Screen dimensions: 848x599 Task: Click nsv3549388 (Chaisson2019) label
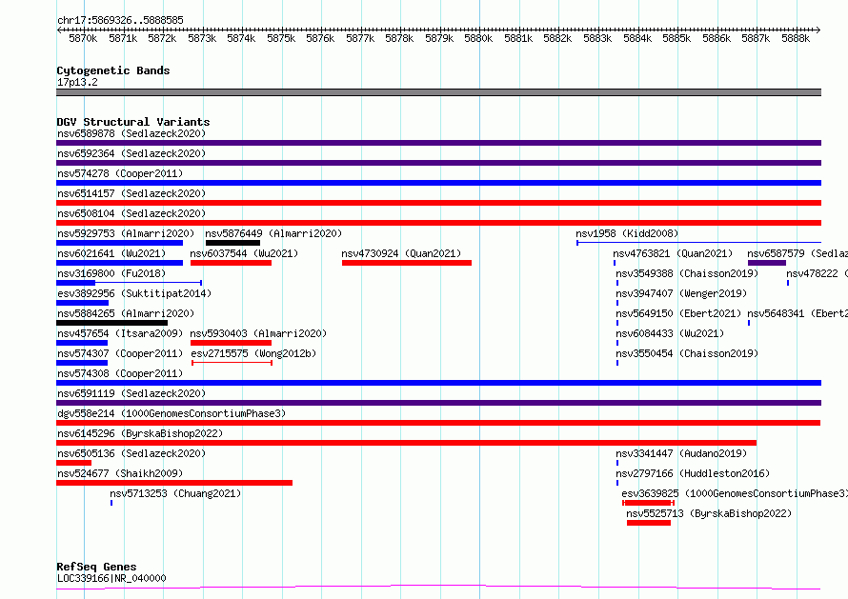pyautogui.click(x=687, y=273)
